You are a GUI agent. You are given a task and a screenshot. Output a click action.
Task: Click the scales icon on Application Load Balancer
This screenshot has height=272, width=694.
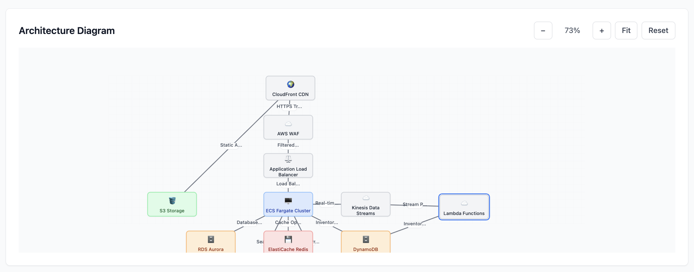[288, 159]
